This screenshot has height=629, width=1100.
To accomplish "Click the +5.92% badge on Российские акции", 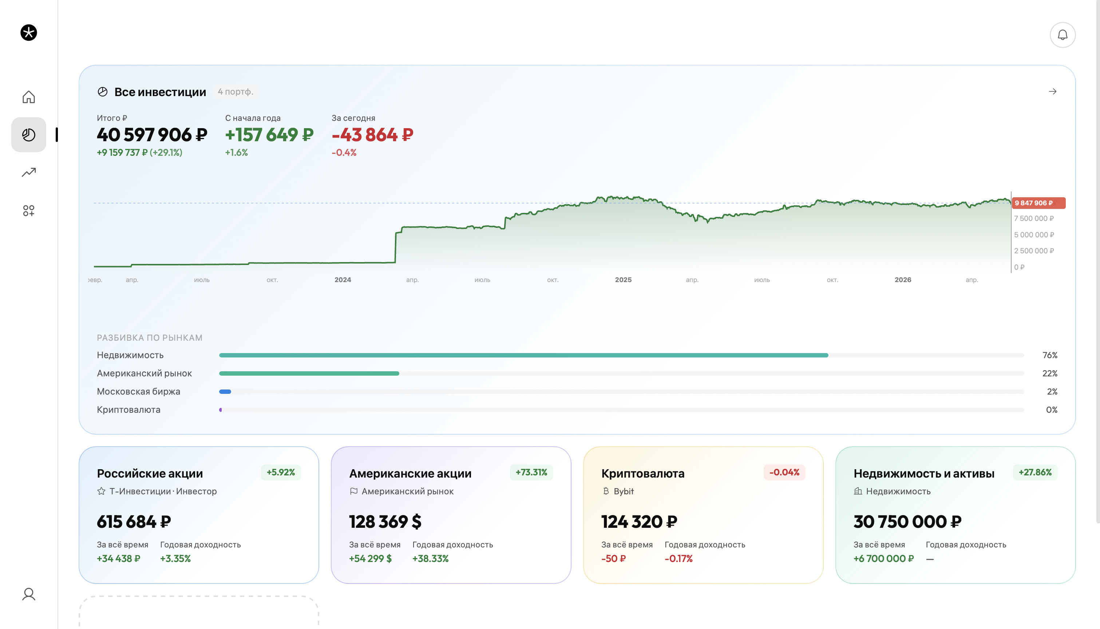I will point(281,472).
